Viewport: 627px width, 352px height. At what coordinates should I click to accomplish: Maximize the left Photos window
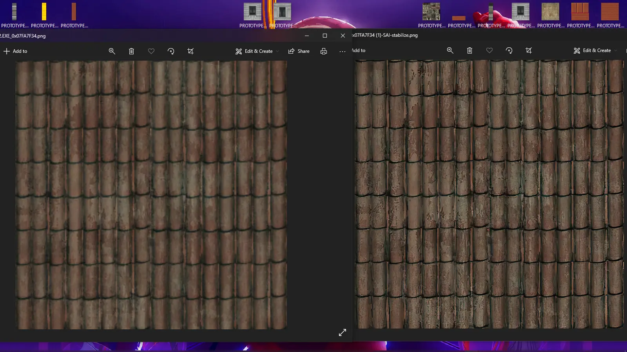(x=325, y=36)
